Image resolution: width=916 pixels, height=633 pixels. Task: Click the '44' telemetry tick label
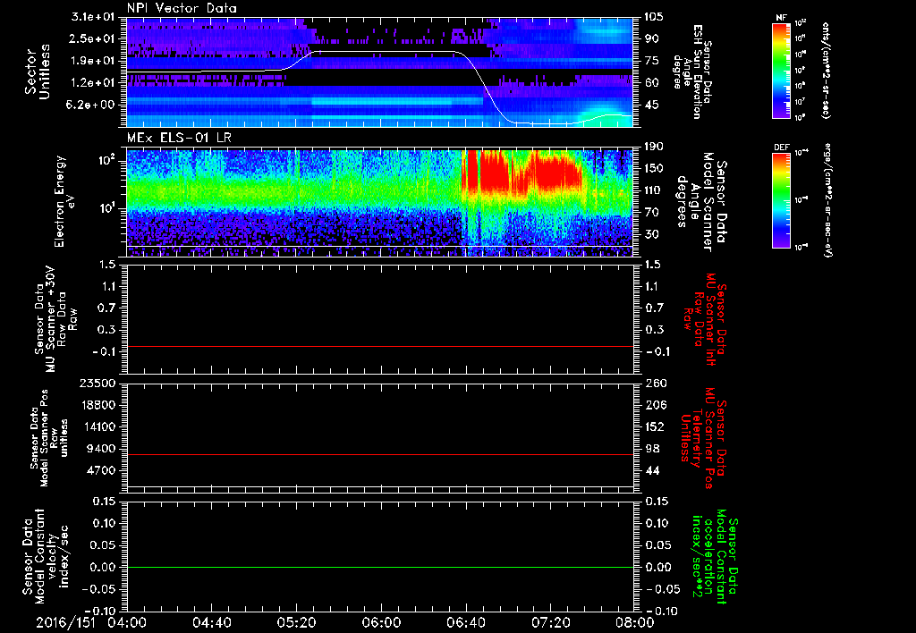(x=652, y=470)
